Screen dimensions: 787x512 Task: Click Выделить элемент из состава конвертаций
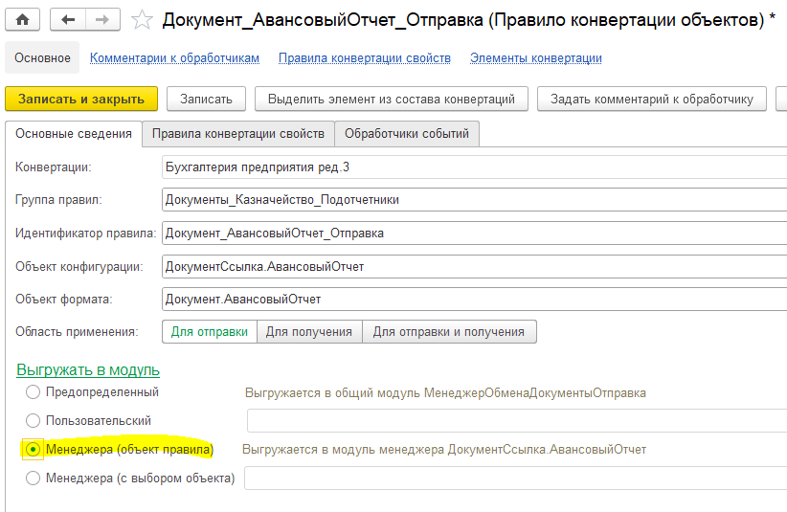pos(392,99)
